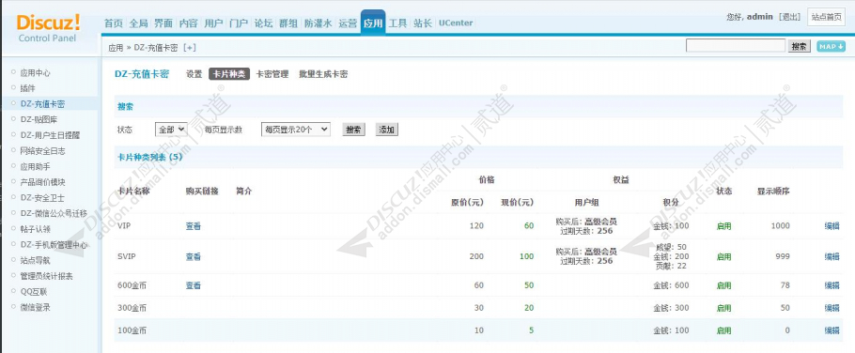Image resolution: width=855 pixels, height=353 pixels.
Task: Open the UCenter top menu
Action: click(x=456, y=23)
